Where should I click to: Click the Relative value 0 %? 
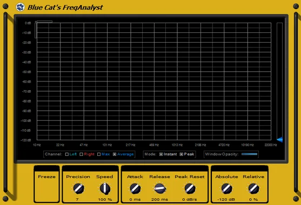253,200
